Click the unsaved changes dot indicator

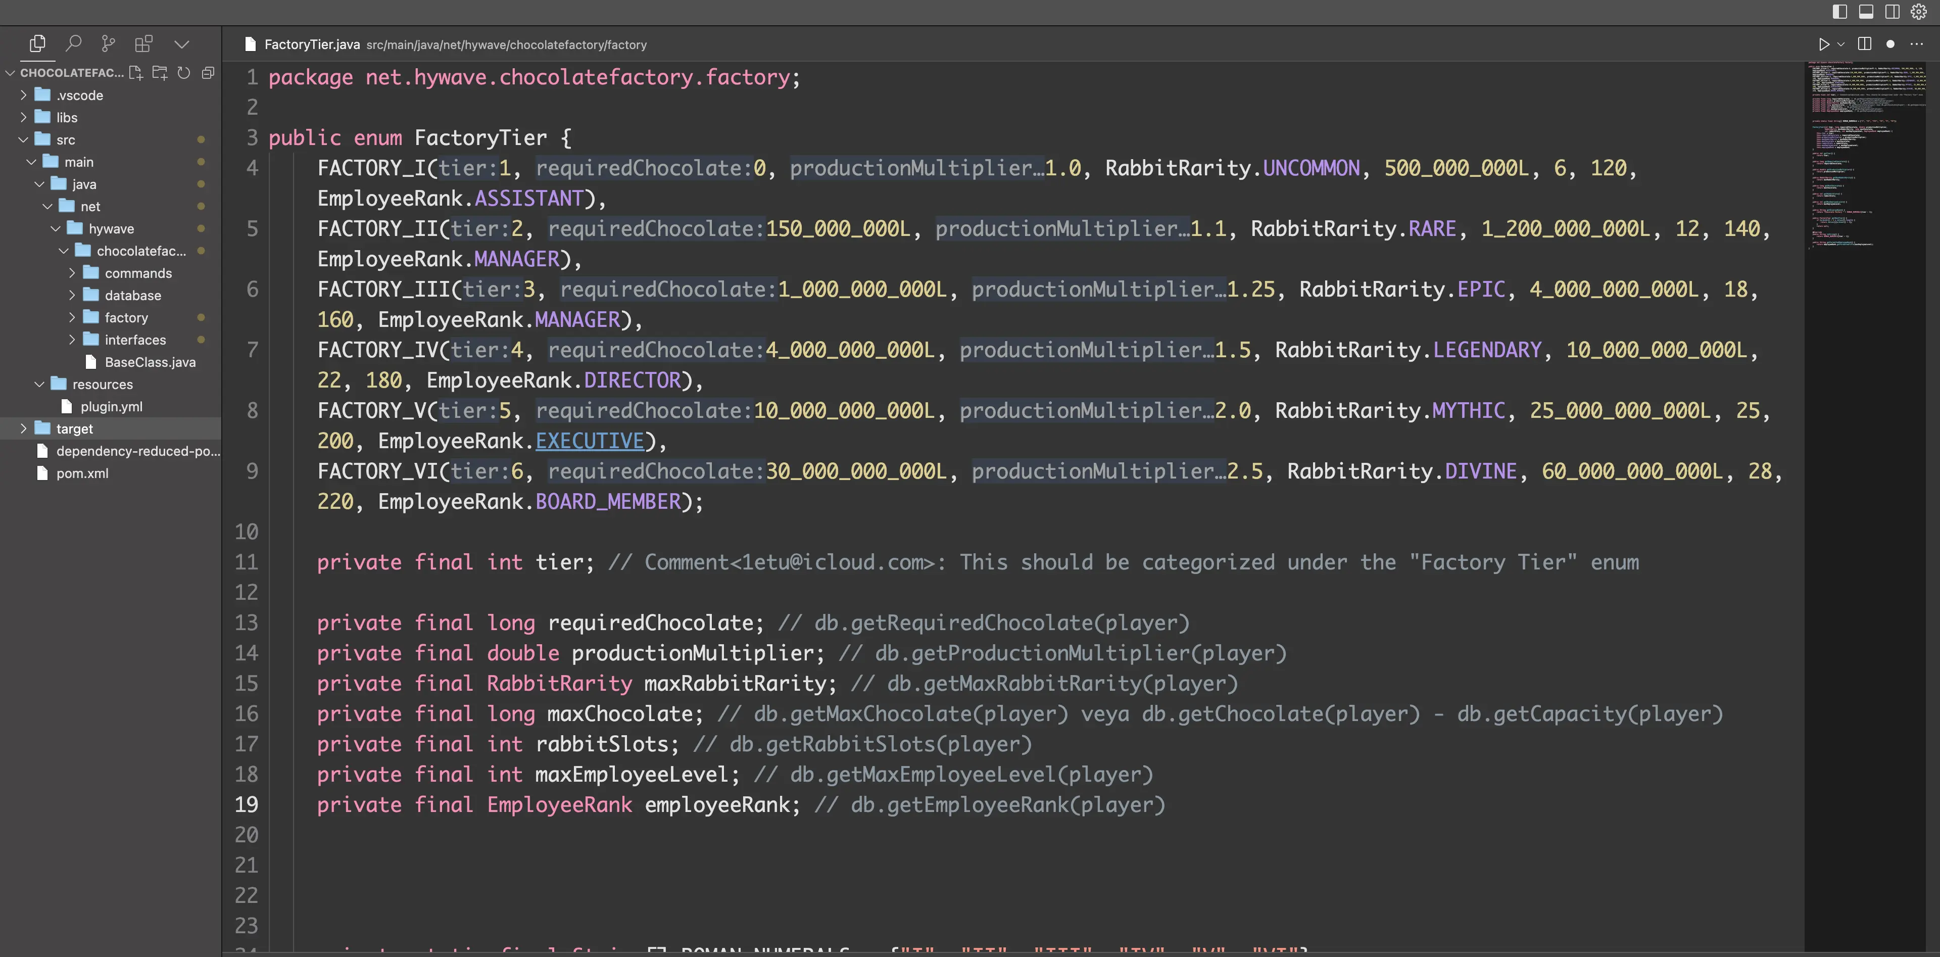click(1890, 44)
